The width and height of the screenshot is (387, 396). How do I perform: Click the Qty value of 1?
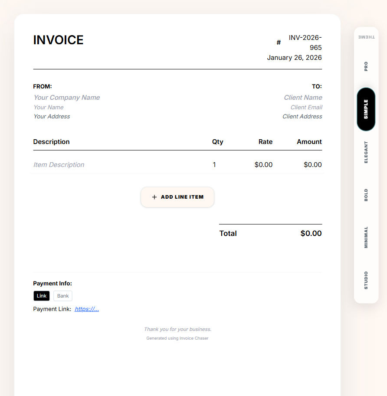click(x=214, y=164)
